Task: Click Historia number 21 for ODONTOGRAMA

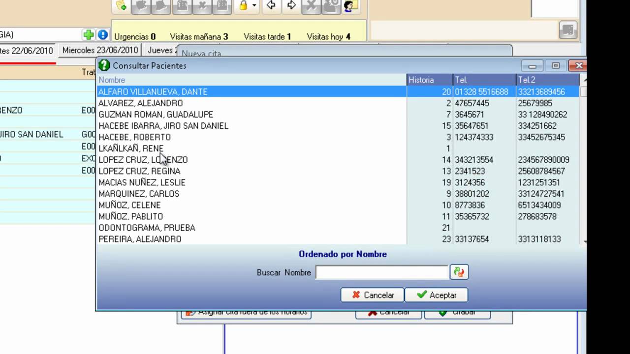Action: coord(446,228)
